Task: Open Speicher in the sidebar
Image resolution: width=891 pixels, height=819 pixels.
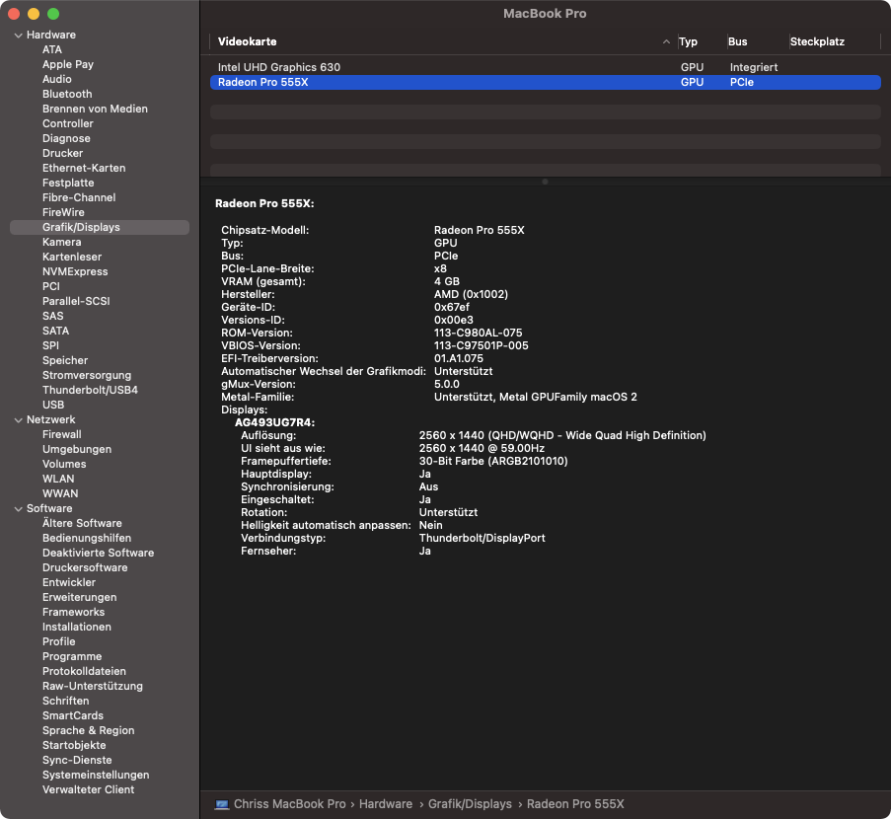Action: [x=65, y=360]
